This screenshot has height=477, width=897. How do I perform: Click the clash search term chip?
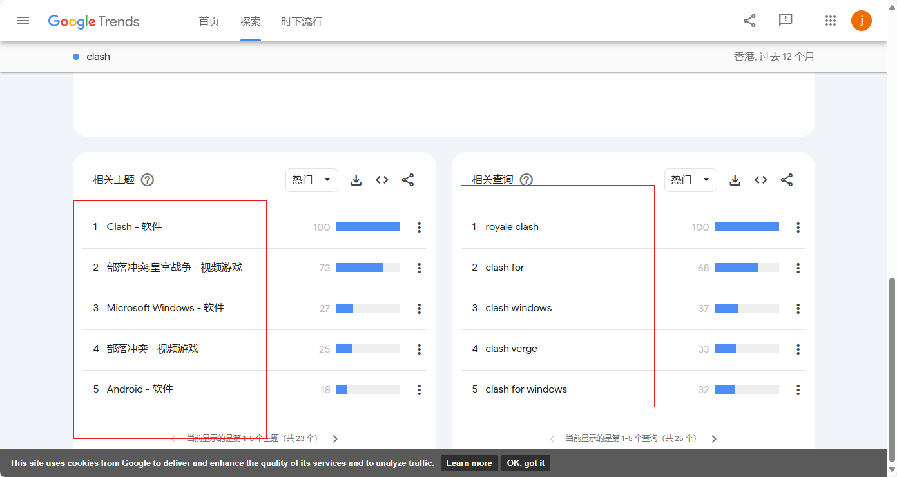coord(98,57)
